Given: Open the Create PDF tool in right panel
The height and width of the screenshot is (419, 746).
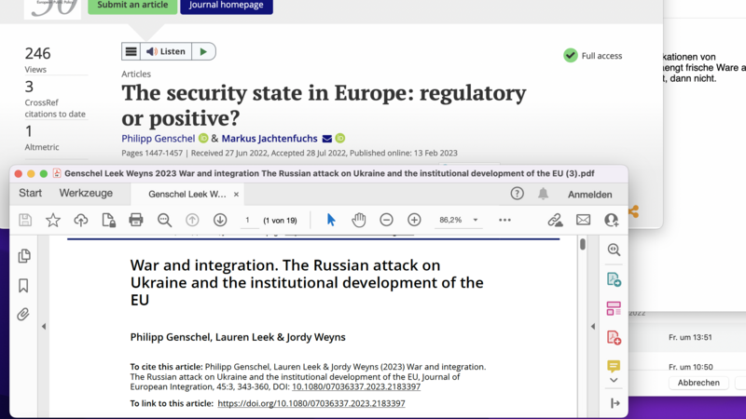Looking at the screenshot, I should click(x=614, y=337).
